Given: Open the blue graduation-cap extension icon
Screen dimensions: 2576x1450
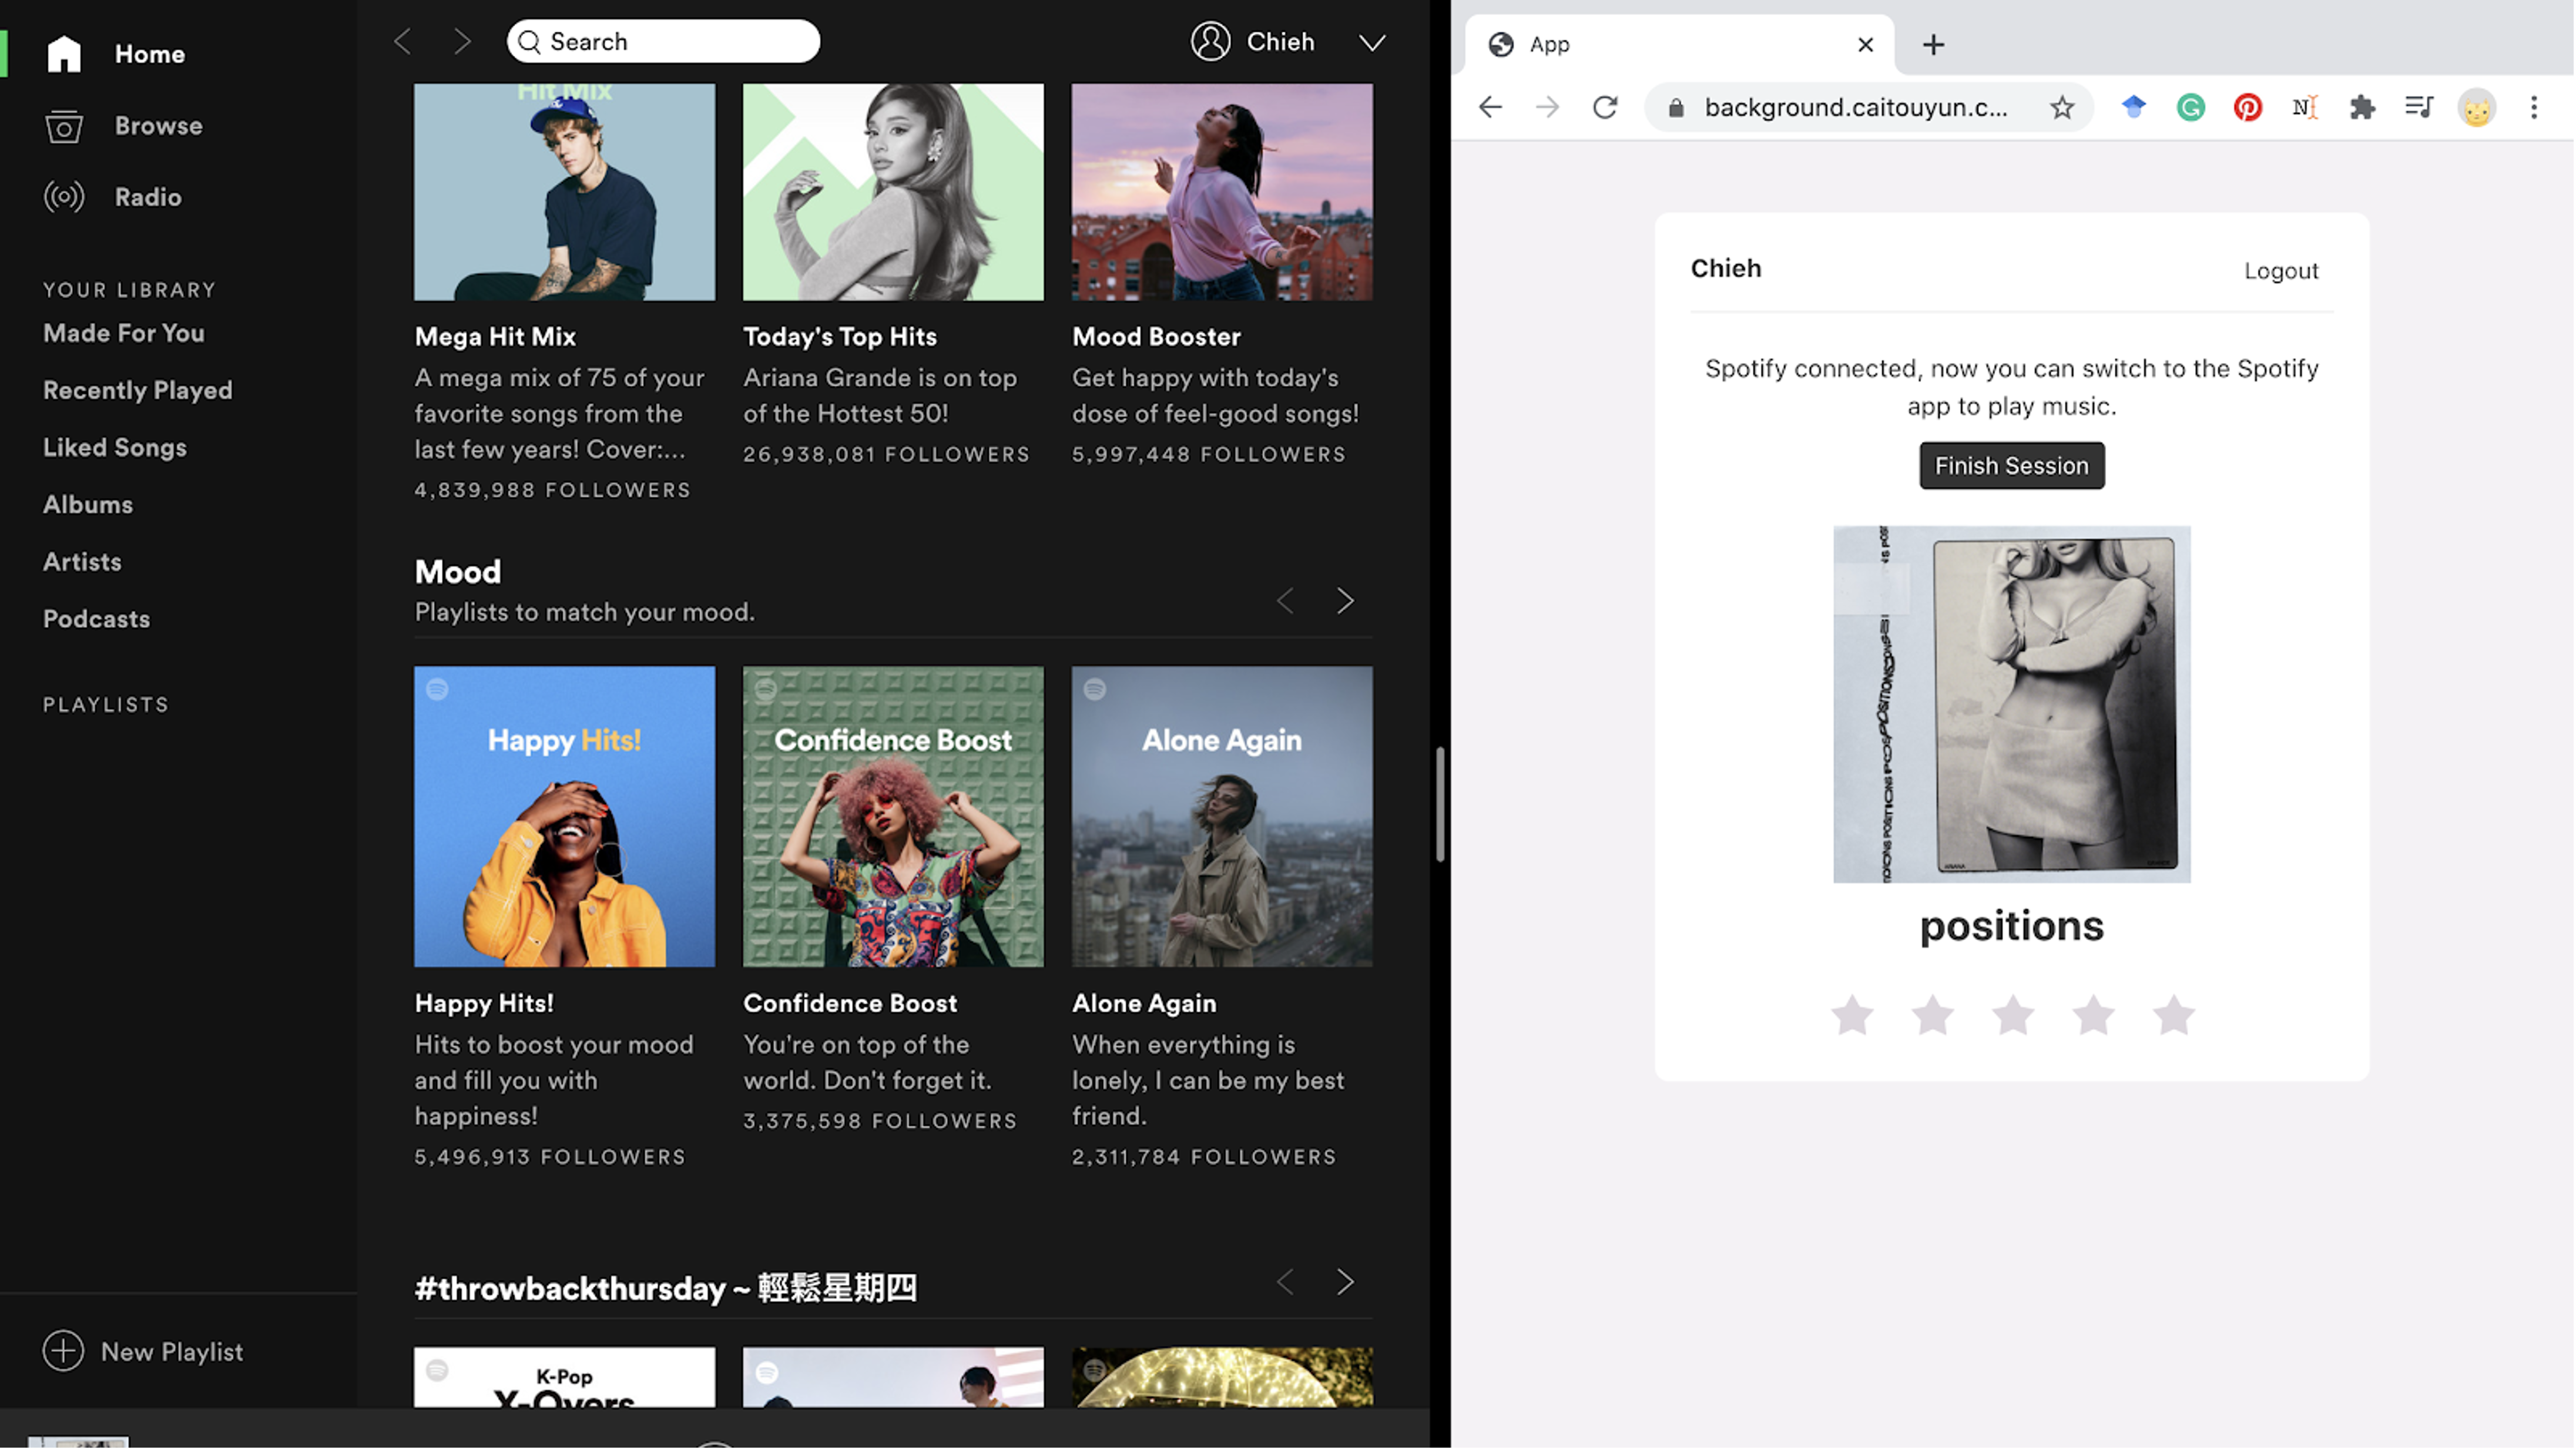Looking at the screenshot, I should click(2133, 107).
